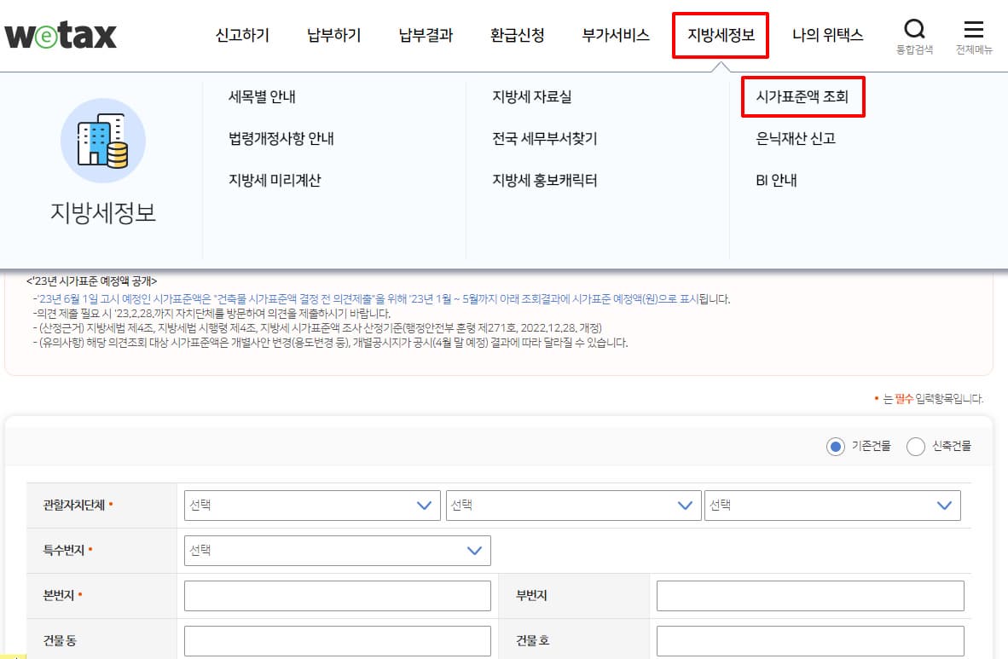Click the Wetax logo
The width and height of the screenshot is (1008, 659).
tap(60, 34)
